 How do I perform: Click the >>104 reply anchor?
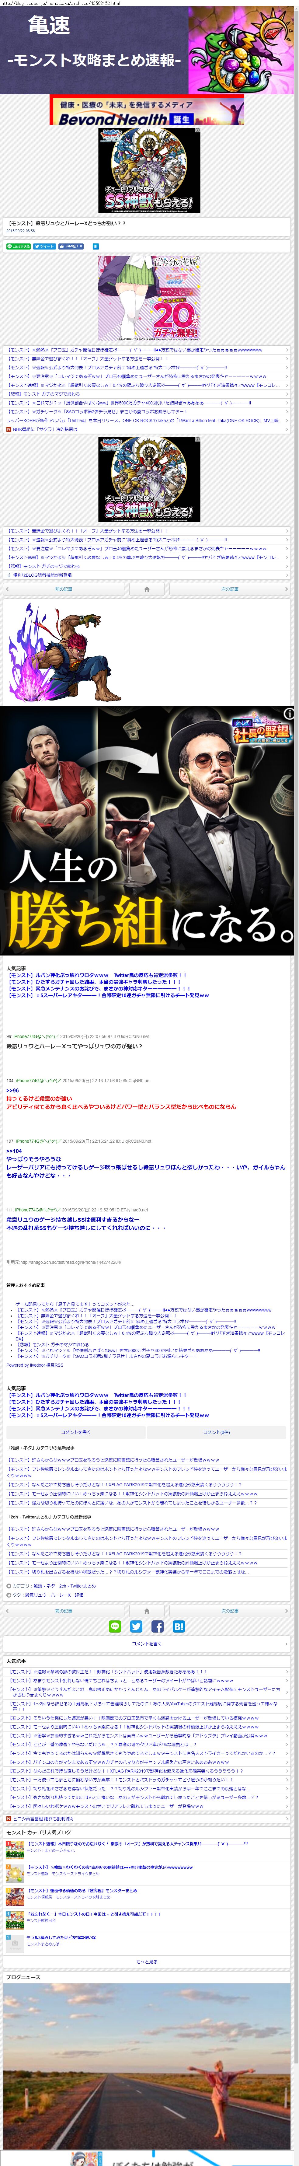coord(14,1151)
